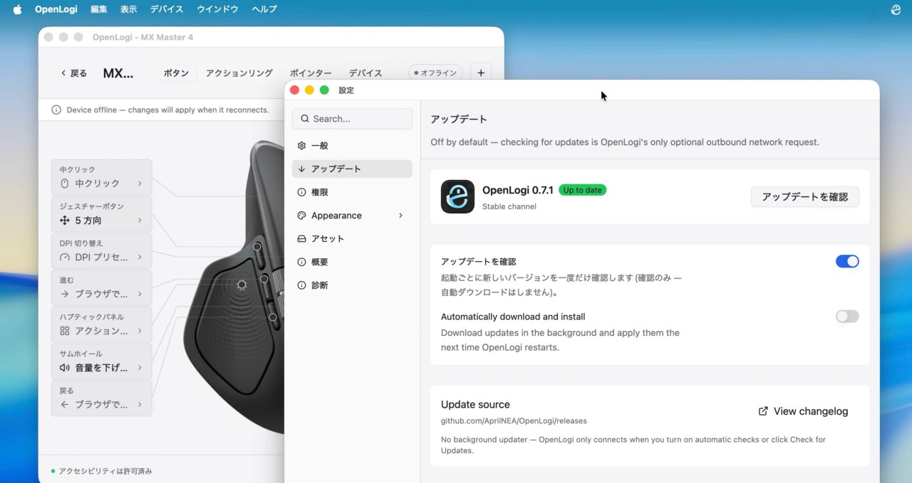Image resolution: width=912 pixels, height=483 pixels.
Task: Switch to the アクションリング tab
Action: (x=239, y=73)
